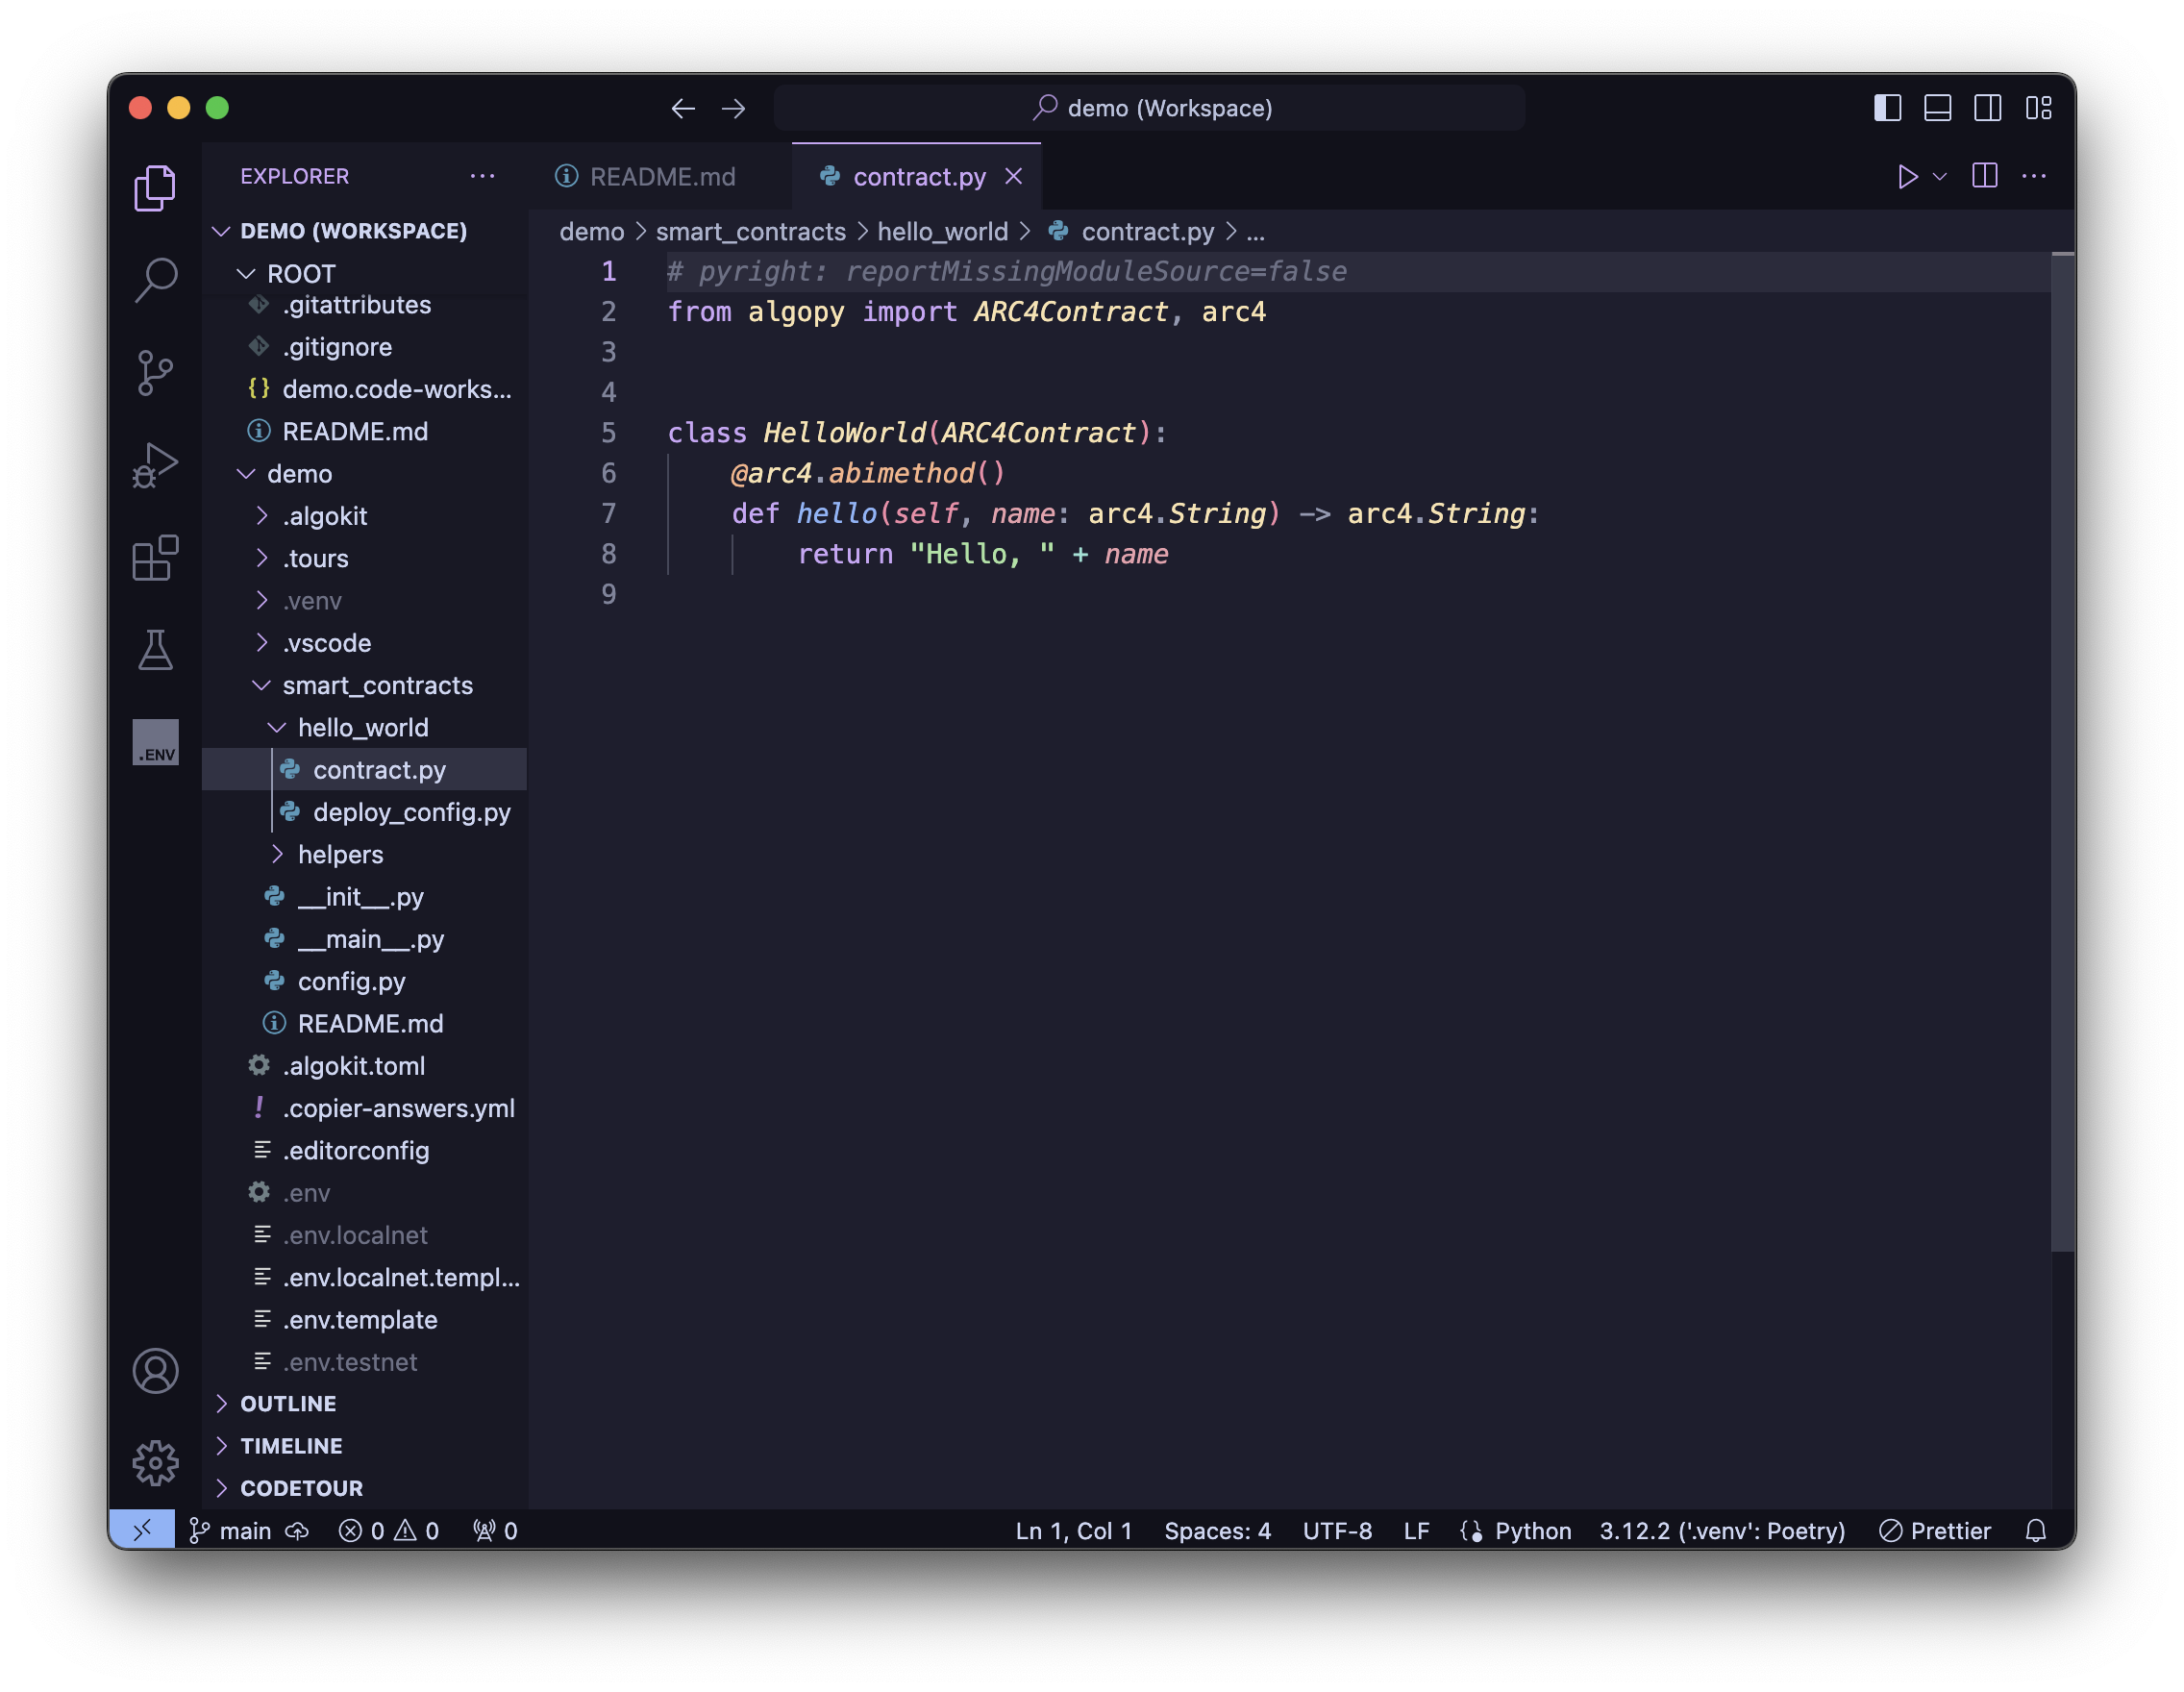The height and width of the screenshot is (1692, 2184).
Task: Split the editor to the right
Action: click(x=1984, y=177)
